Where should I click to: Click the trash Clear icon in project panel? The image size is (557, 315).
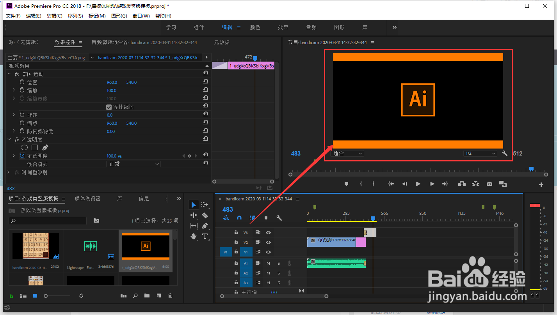(170, 296)
